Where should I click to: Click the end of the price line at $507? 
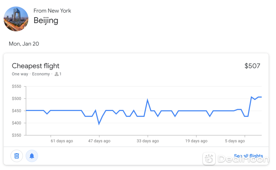(x=261, y=97)
